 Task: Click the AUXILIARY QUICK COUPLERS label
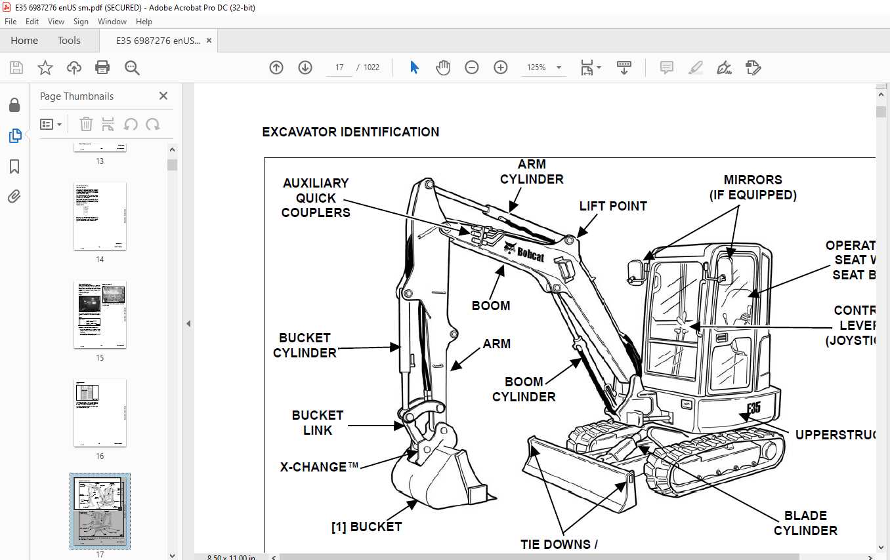[x=316, y=198]
